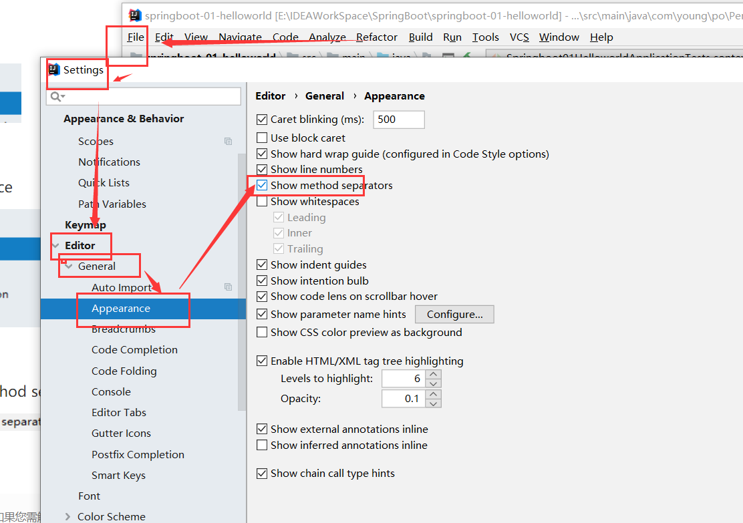The image size is (743, 523).
Task: Toggle Caret blinking checkbox
Action: [261, 120]
